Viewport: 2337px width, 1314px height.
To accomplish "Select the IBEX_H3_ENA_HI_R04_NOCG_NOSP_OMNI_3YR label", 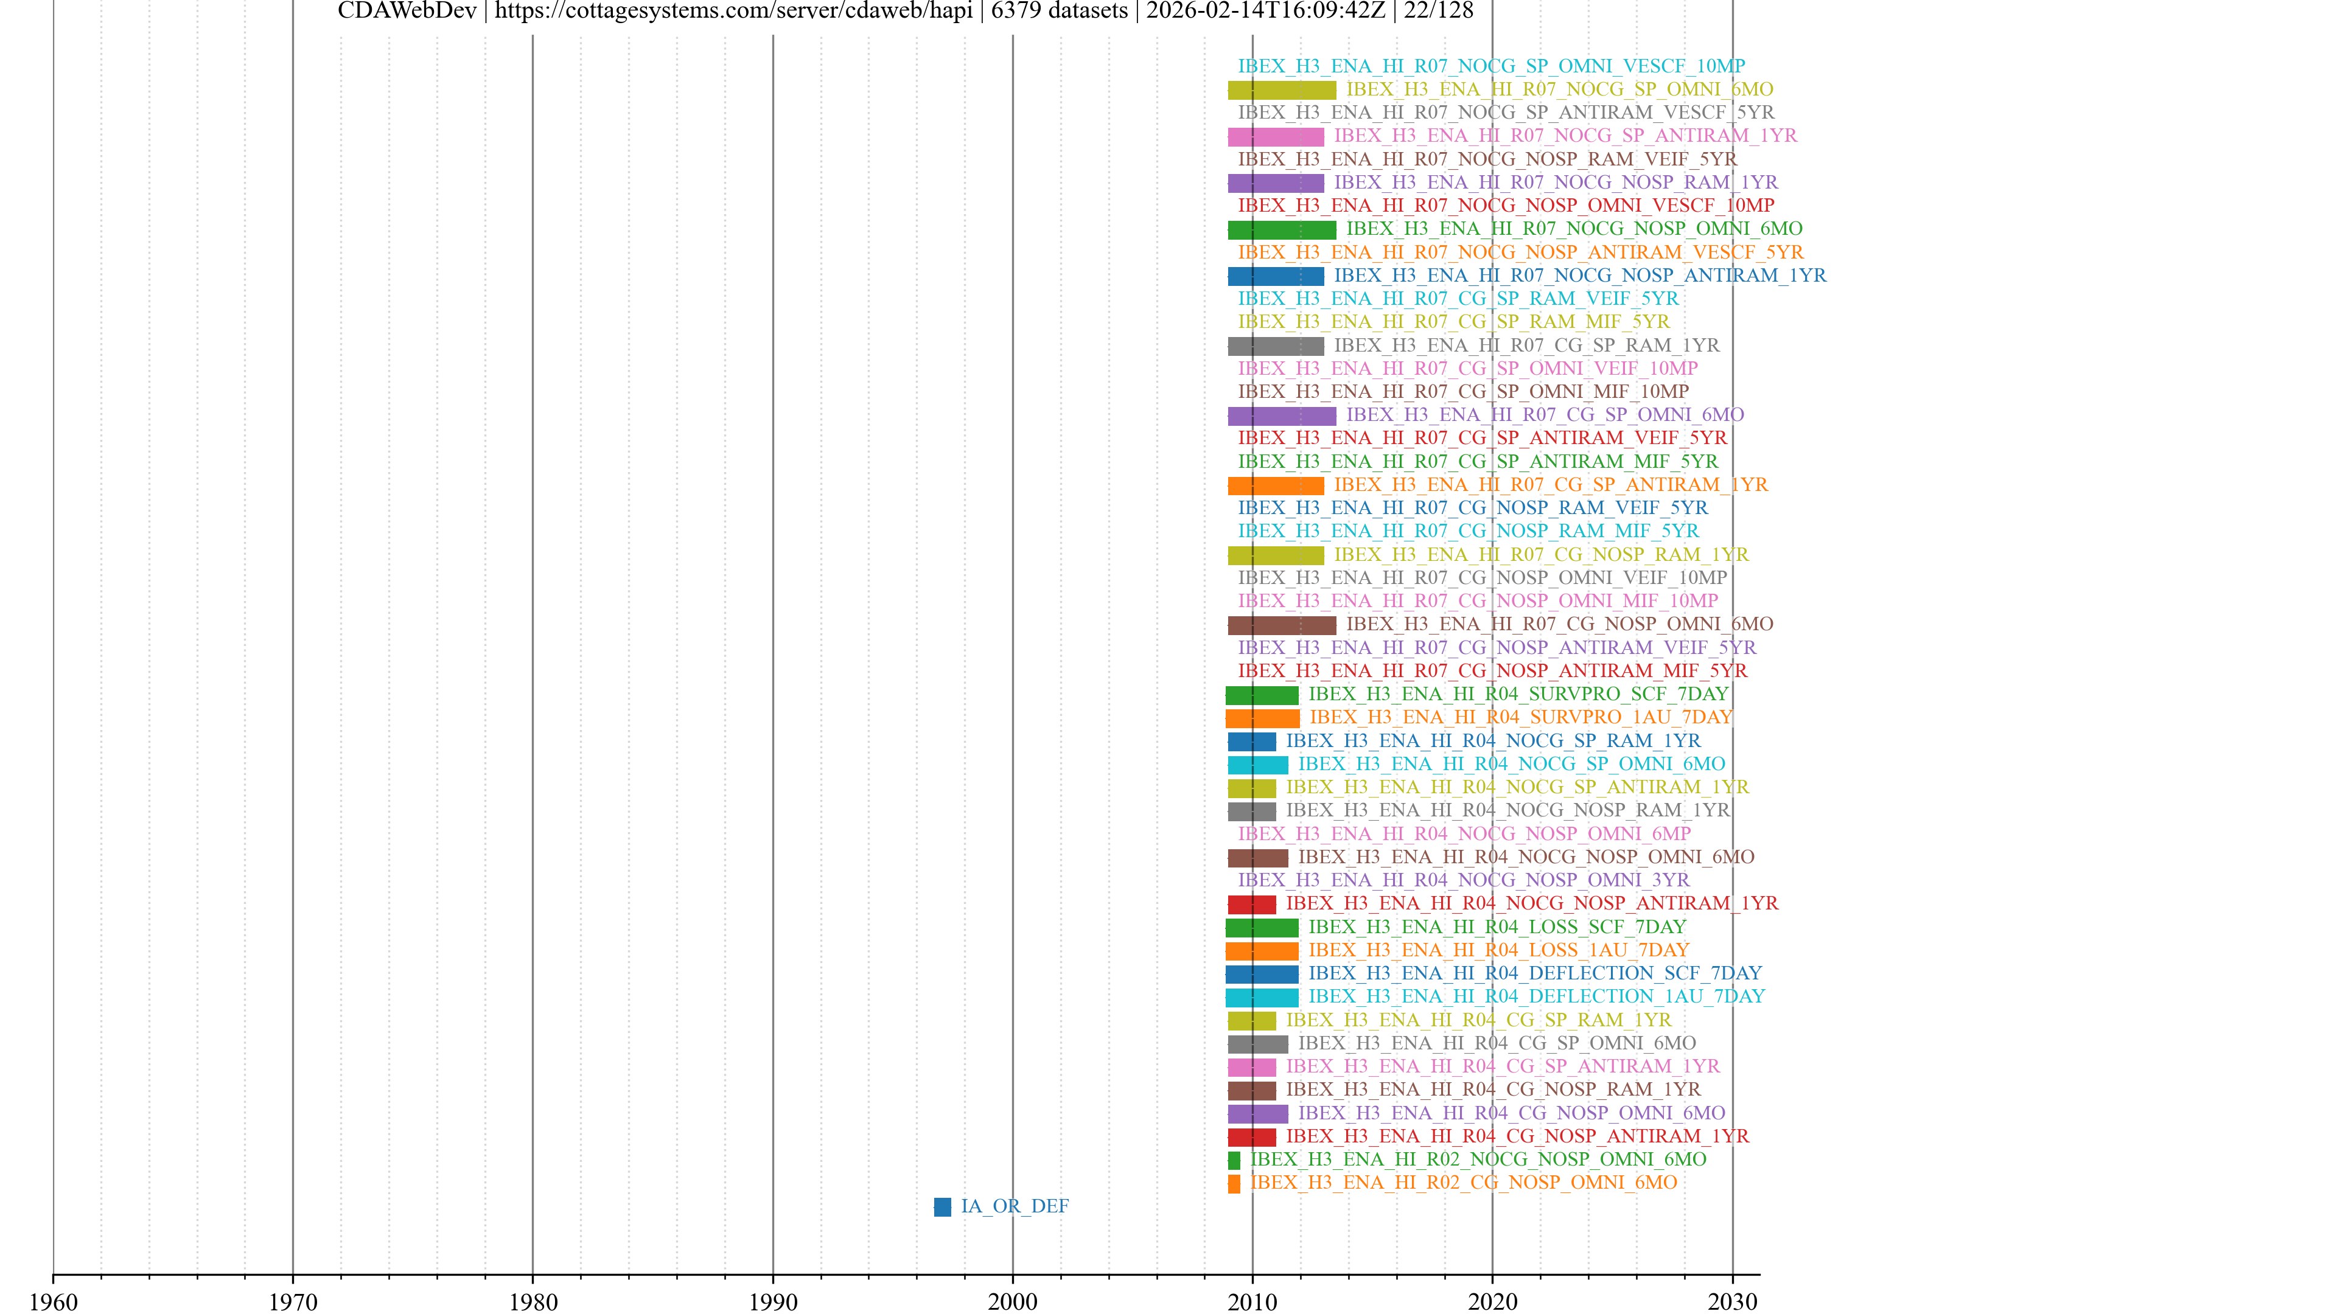I will (x=1463, y=880).
